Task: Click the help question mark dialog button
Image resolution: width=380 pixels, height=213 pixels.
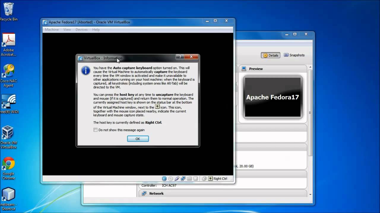Action: point(180,57)
